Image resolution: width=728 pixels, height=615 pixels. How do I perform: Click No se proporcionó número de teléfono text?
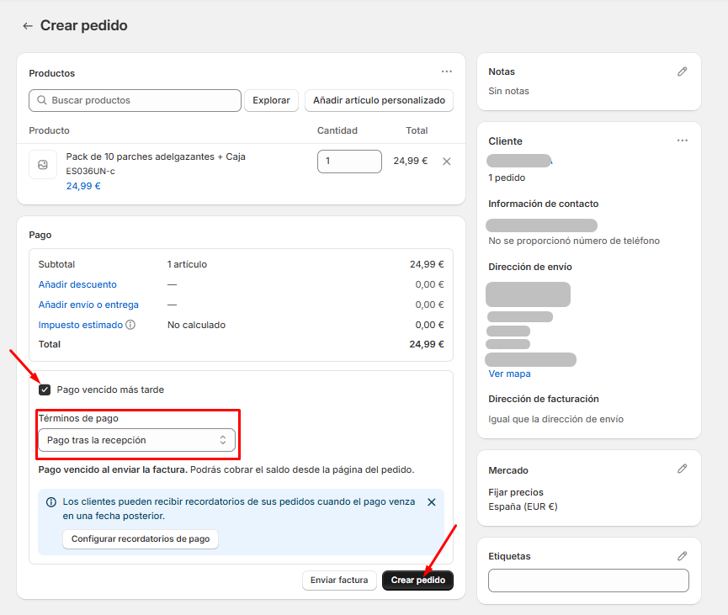[x=574, y=241]
